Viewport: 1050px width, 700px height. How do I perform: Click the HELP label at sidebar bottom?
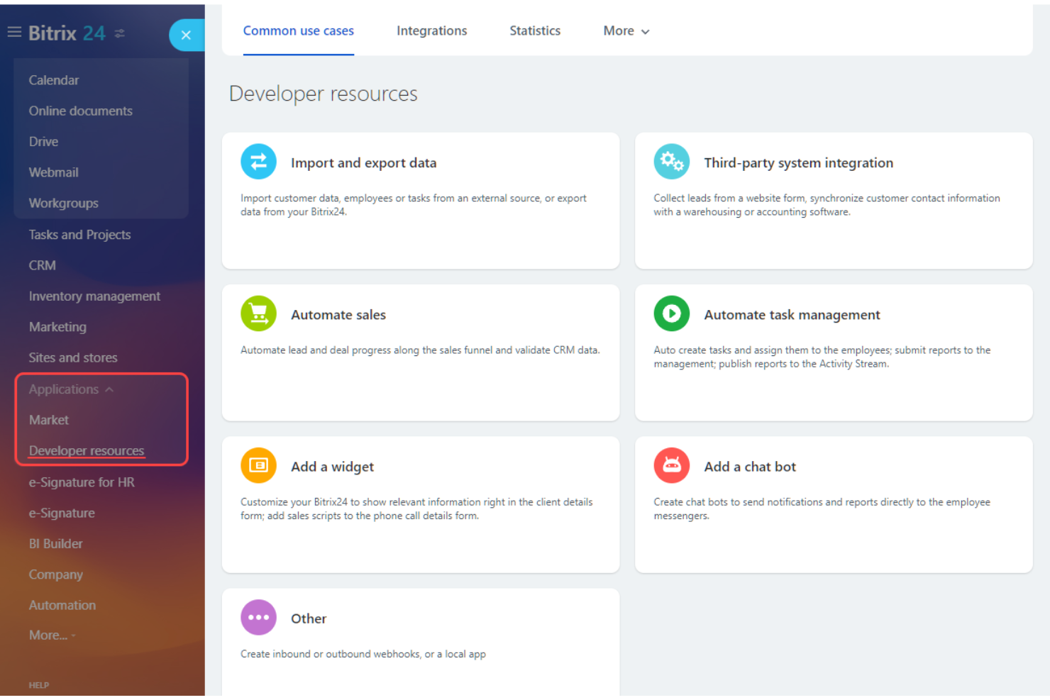pyautogui.click(x=39, y=685)
